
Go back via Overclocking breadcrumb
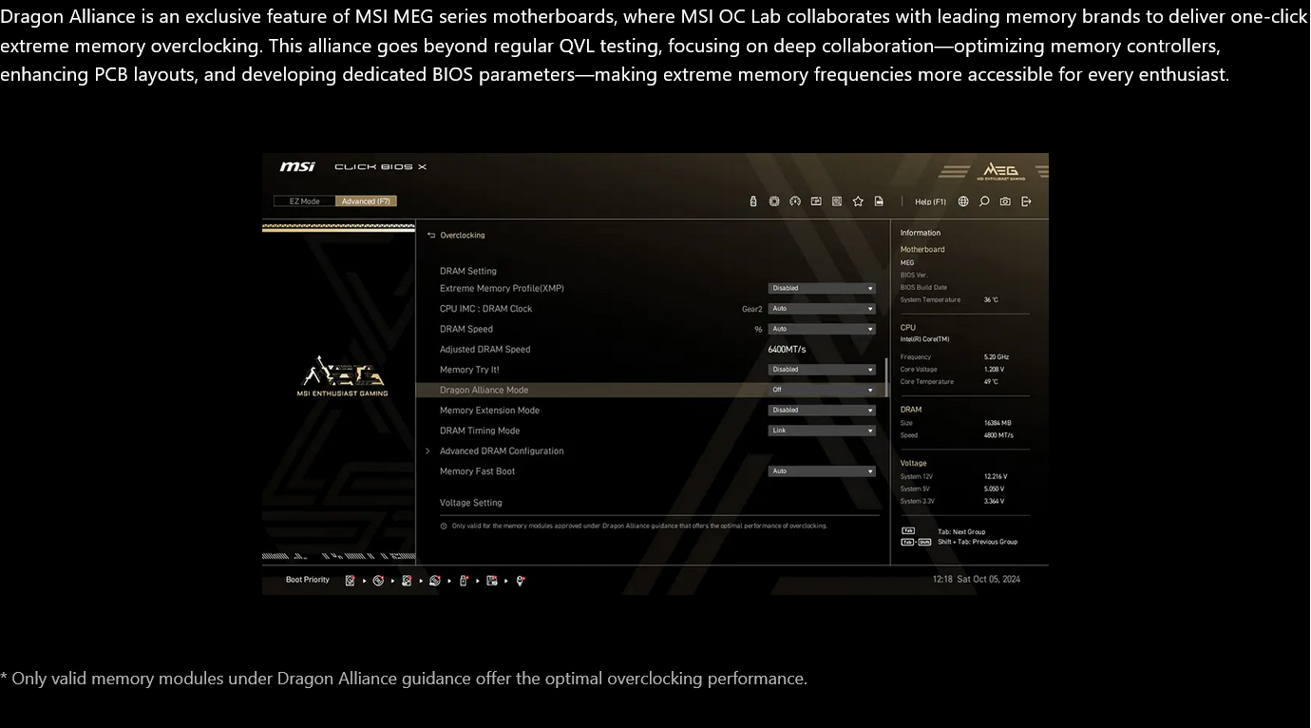coord(462,236)
